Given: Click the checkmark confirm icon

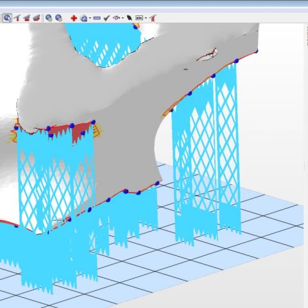Looking at the screenshot, I should pyautogui.click(x=107, y=18).
